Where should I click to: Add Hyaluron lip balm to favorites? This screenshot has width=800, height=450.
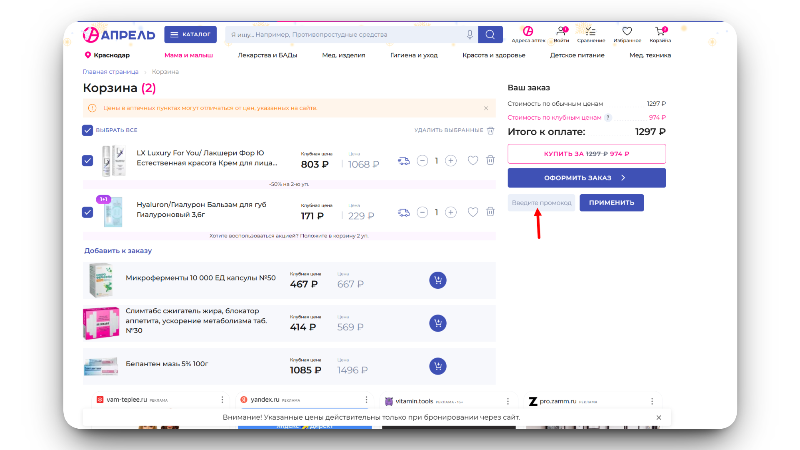(472, 212)
